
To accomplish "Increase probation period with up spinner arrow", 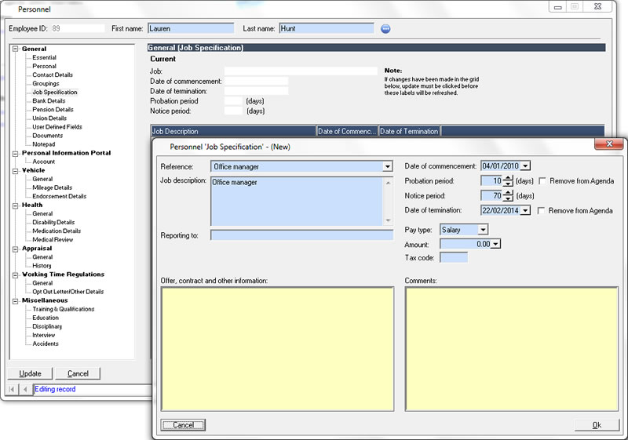I will pyautogui.click(x=508, y=177).
